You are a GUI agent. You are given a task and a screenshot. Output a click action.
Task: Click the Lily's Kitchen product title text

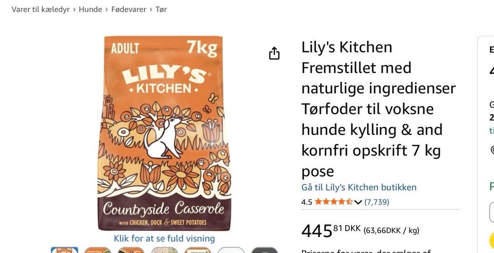coord(378,109)
